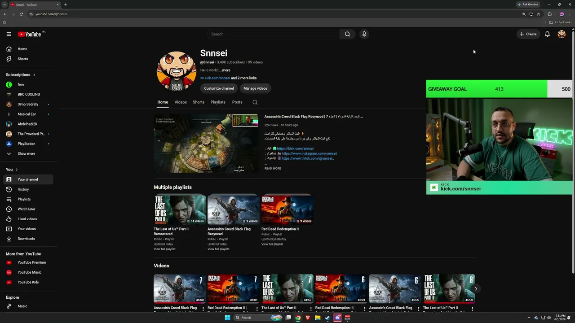
Task: View full playlist for The Last of Us
Action: pos(164,249)
